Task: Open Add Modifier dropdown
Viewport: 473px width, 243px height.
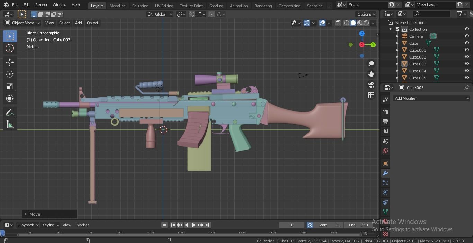Action: [x=432, y=98]
